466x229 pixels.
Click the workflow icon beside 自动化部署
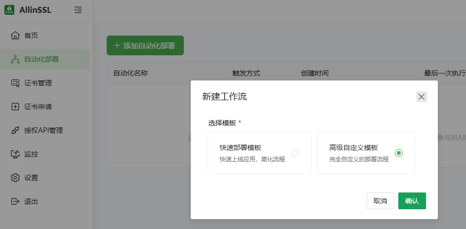pyautogui.click(x=15, y=59)
